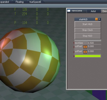Click the orange square icon on statHUD title
Image resolution: width=107 pixels, height=100 pixels.
coord(97,19)
